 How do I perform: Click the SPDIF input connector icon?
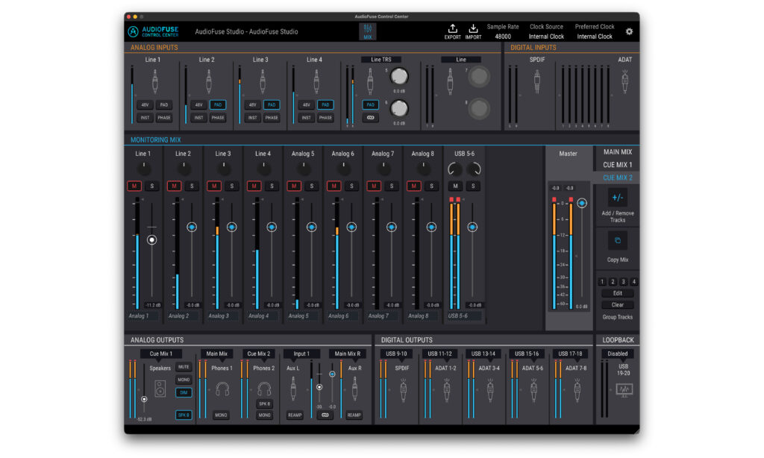pos(537,81)
